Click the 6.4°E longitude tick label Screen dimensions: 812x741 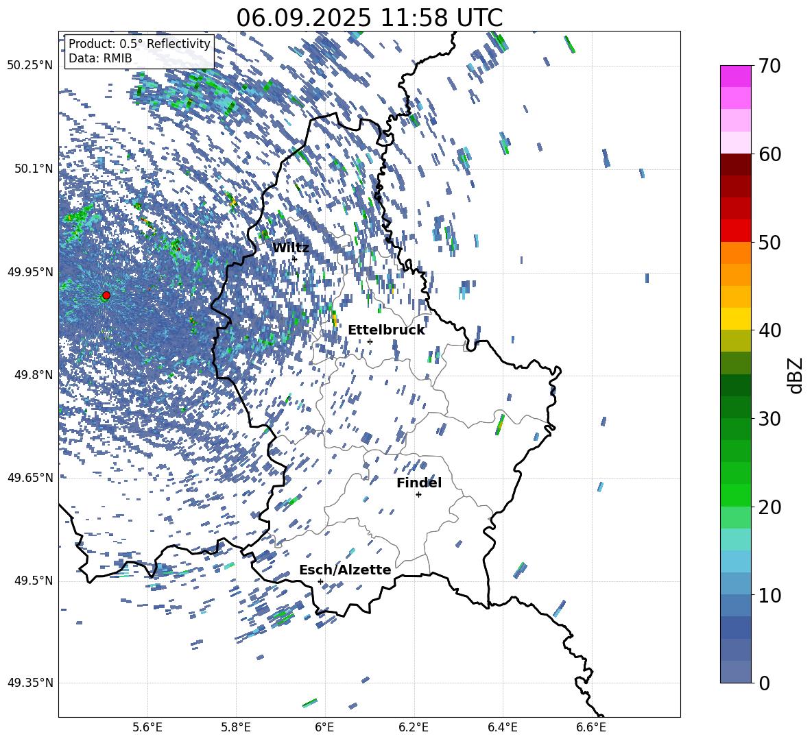pos(502,727)
